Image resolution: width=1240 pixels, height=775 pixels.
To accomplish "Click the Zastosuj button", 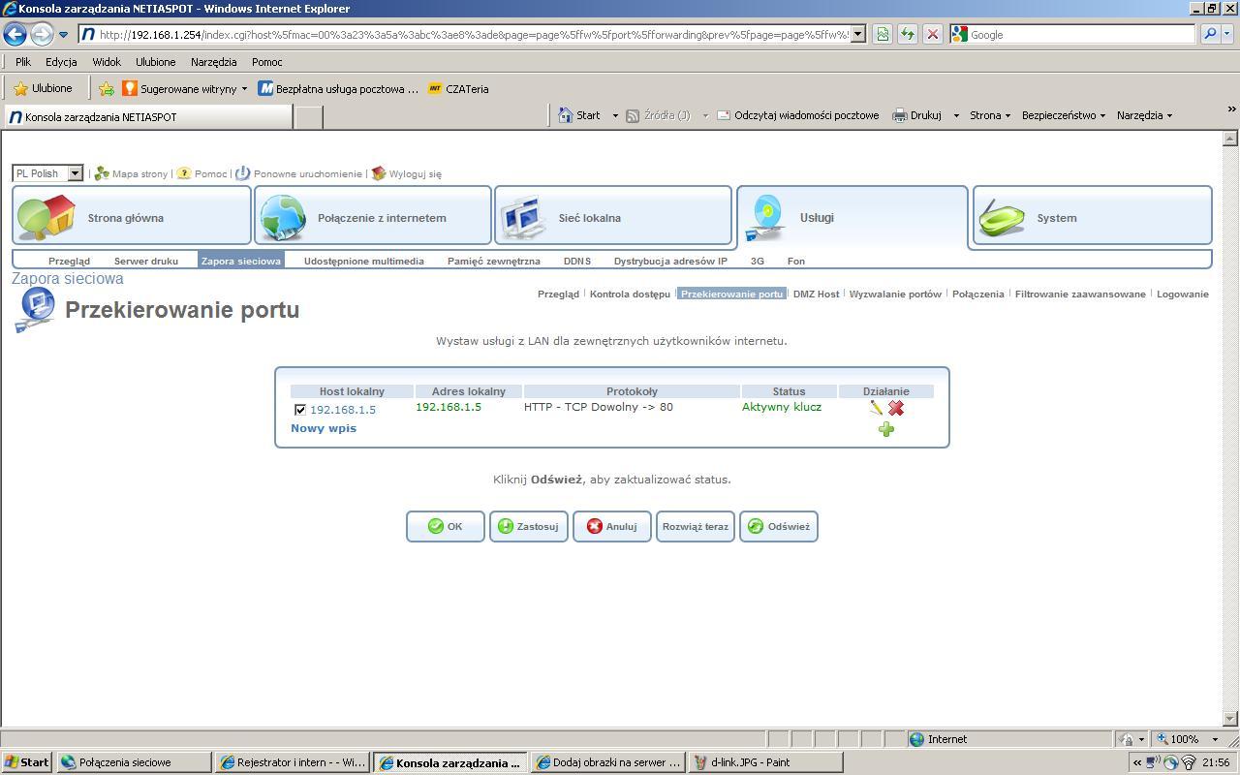I will (528, 526).
